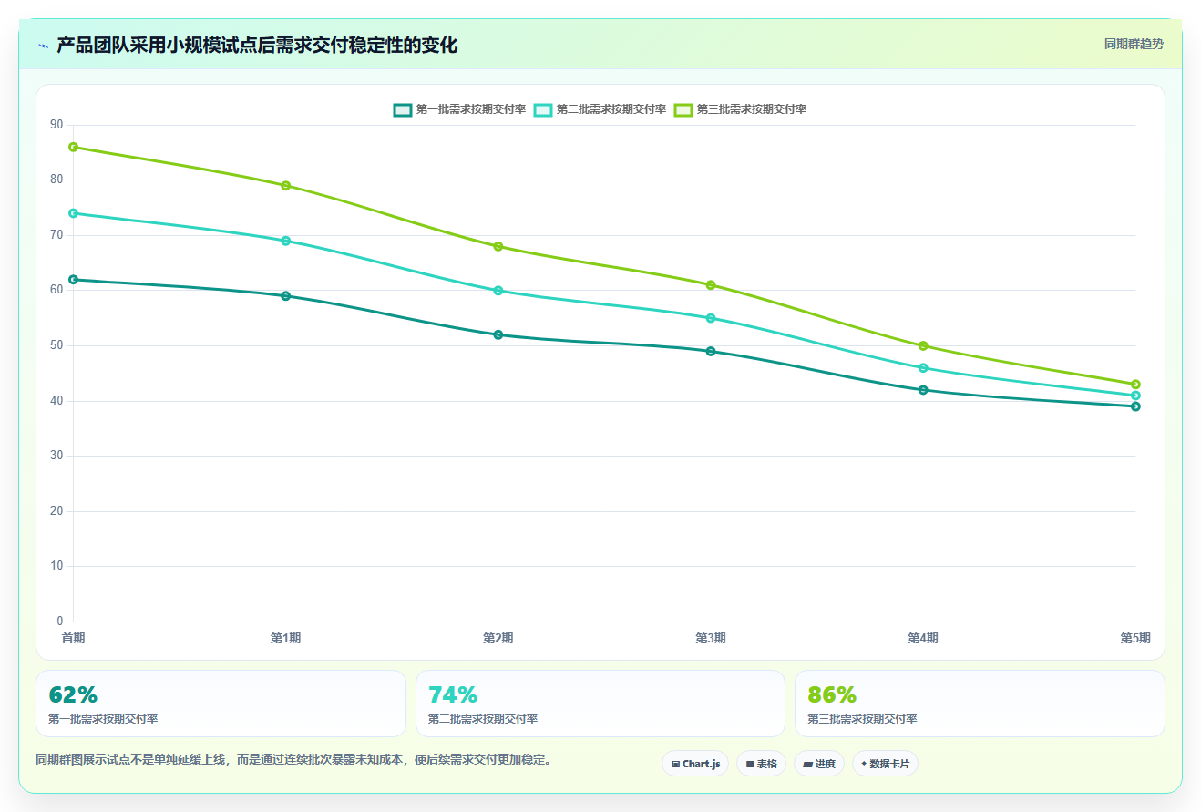Viewport: 1201px width, 812px height.
Task: Click third batch data point at 第3期
Action: coord(711,285)
